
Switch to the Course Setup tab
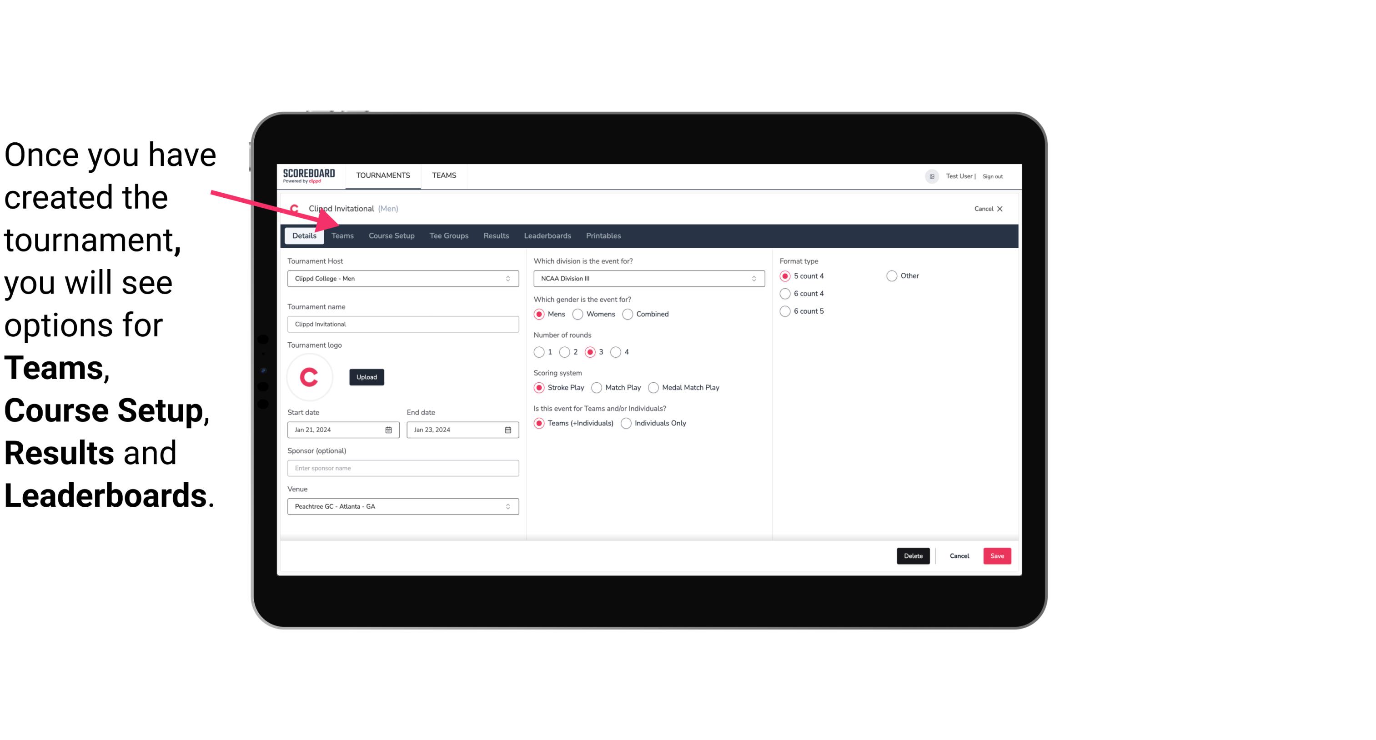coord(390,235)
